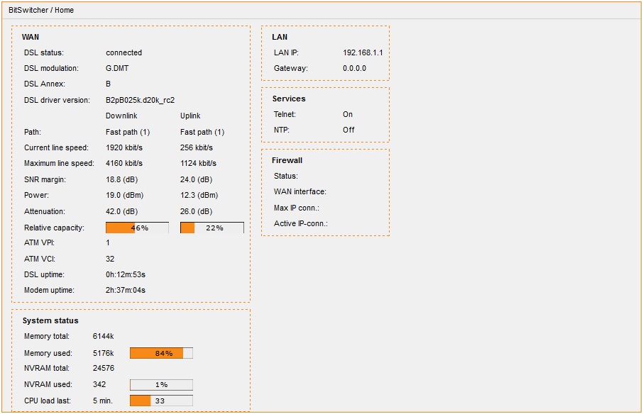Click the uplink relative capacity 22% bar
643x414 pixels.
(x=212, y=228)
